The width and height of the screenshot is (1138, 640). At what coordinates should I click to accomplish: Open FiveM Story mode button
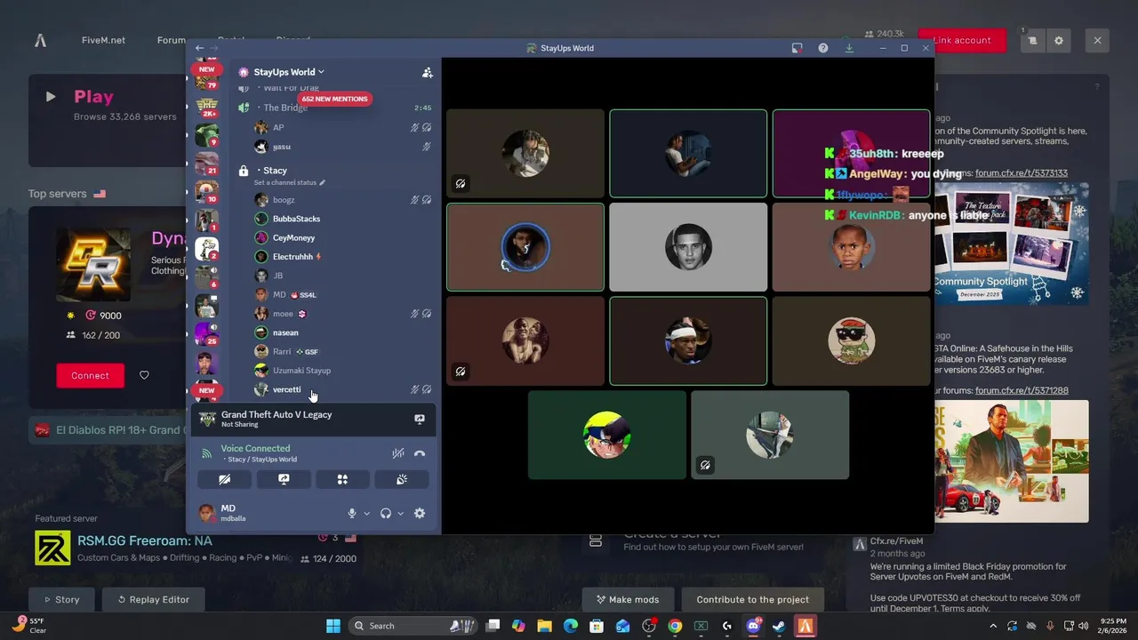pyautogui.click(x=61, y=599)
